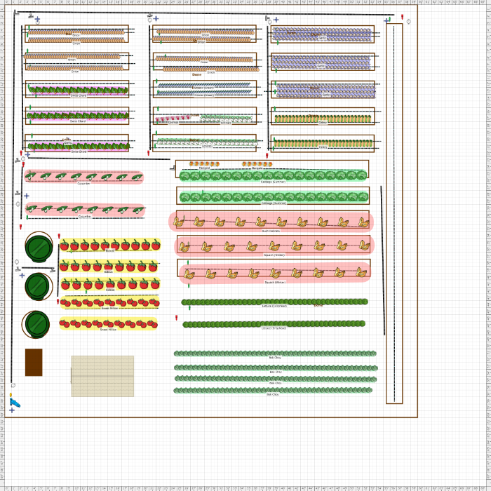Select the long narrow bed on the right
Screen dimensions: 491x491
tap(394, 213)
